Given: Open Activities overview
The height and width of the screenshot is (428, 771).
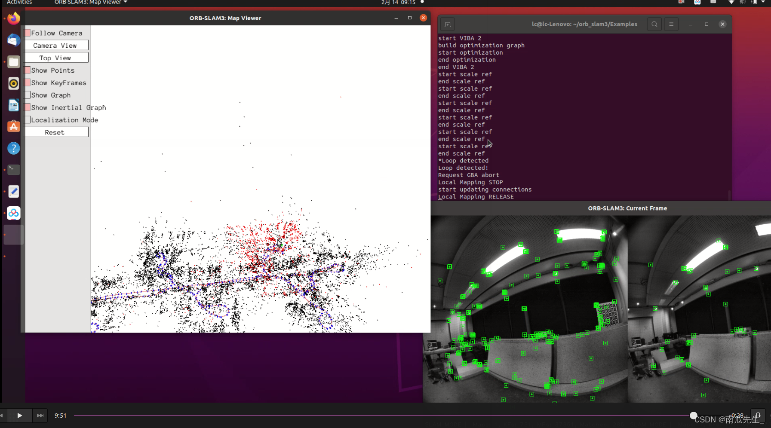Looking at the screenshot, I should (19, 2).
